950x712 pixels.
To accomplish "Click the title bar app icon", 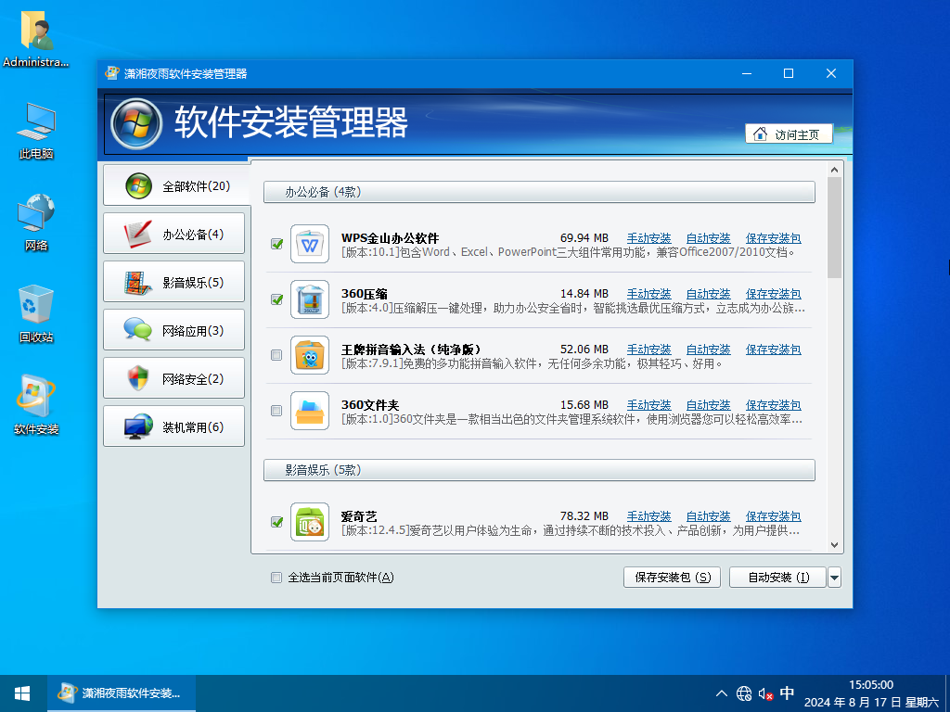I will 112,73.
